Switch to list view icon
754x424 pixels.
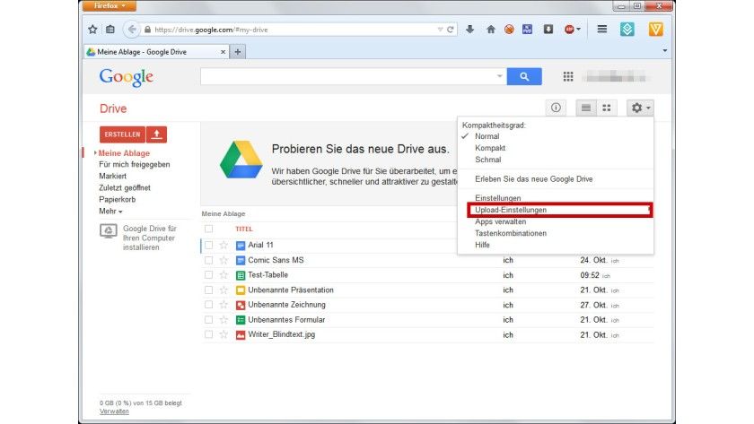[585, 108]
